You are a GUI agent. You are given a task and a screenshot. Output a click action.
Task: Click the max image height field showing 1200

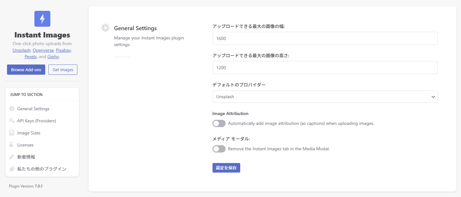click(x=325, y=68)
